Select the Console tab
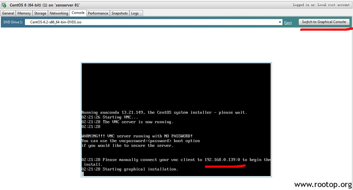The image size is (353, 190). click(78, 13)
